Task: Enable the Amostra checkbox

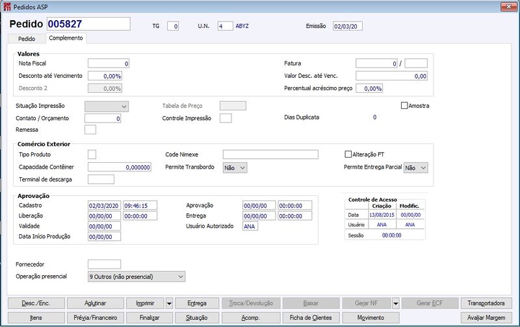Action: (x=404, y=106)
